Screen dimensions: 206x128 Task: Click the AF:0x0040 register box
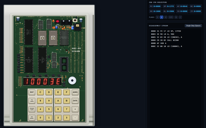pyautogui.click(x=182, y=6)
